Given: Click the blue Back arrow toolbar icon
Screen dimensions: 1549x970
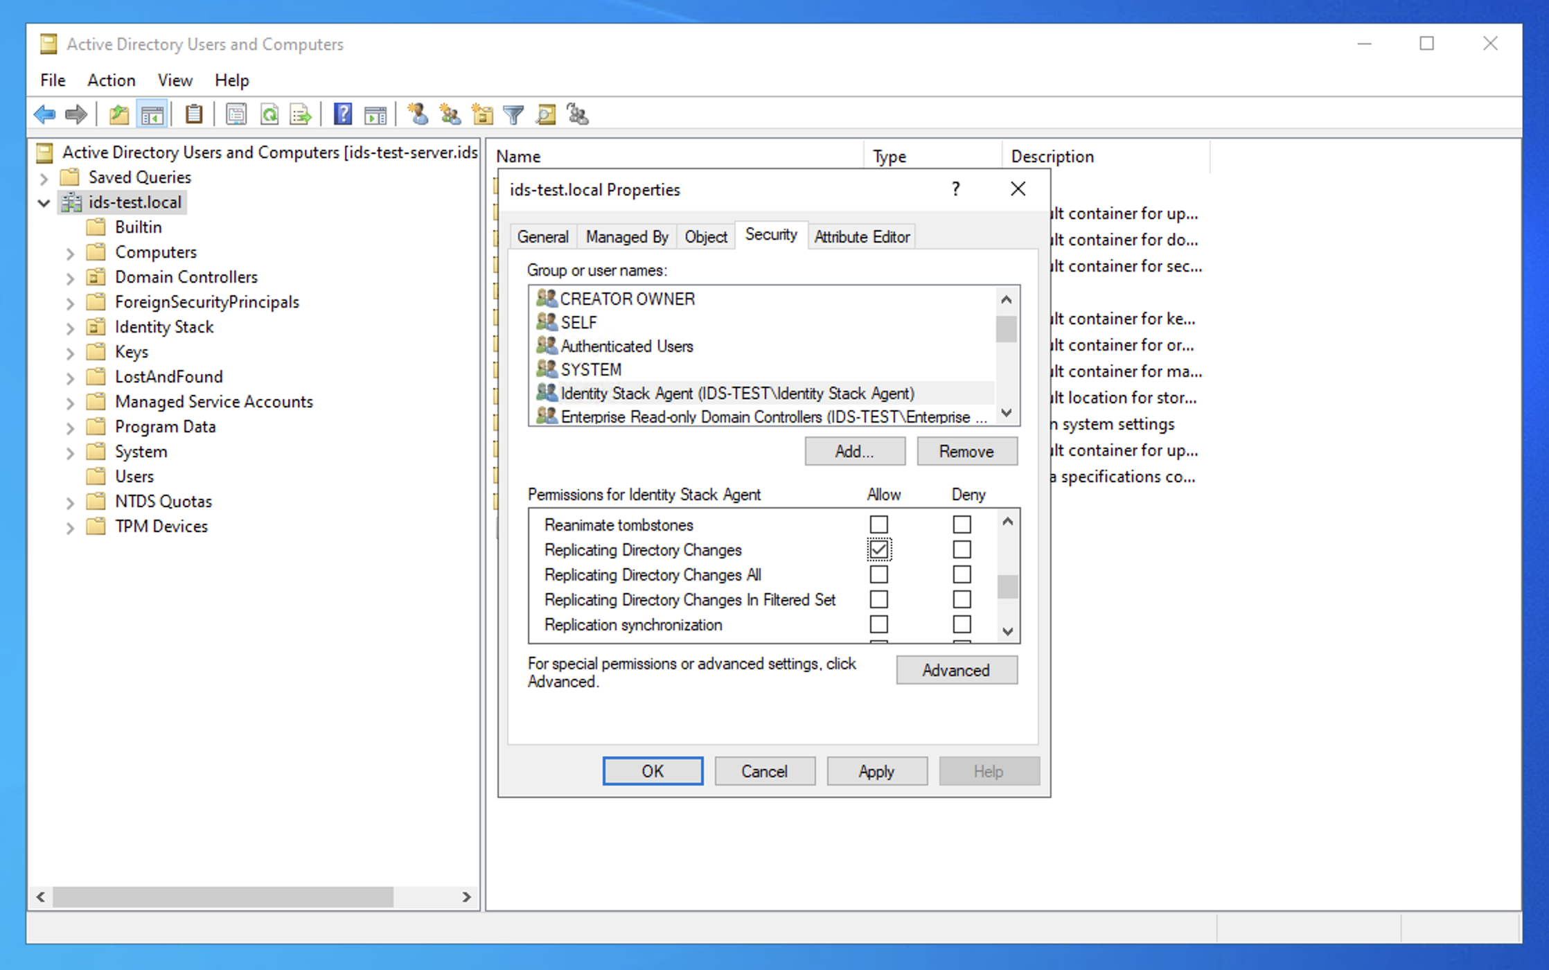Looking at the screenshot, I should point(45,114).
